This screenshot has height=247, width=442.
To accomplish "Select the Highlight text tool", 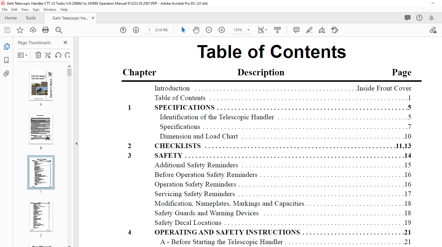I will click(x=309, y=30).
